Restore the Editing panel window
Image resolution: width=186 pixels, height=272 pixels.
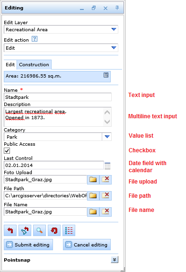pyautogui.click(x=94, y=8)
